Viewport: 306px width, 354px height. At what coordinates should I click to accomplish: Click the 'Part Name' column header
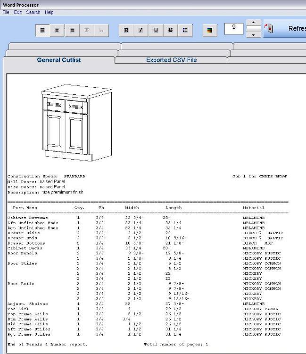pos(25,208)
